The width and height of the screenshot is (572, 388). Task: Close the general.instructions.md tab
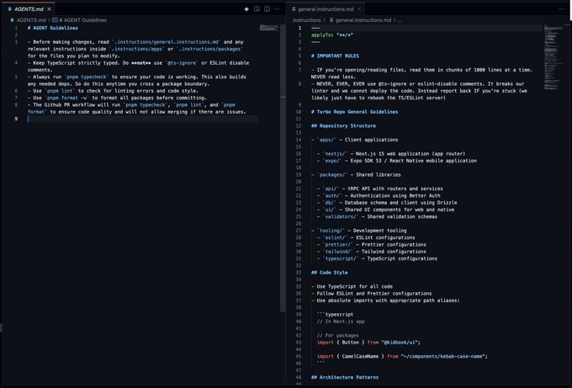(x=359, y=9)
